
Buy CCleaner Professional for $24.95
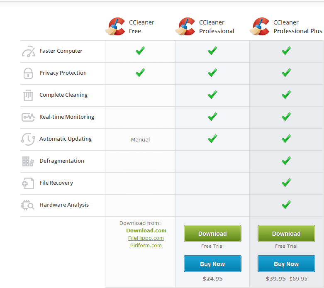[x=212, y=264]
